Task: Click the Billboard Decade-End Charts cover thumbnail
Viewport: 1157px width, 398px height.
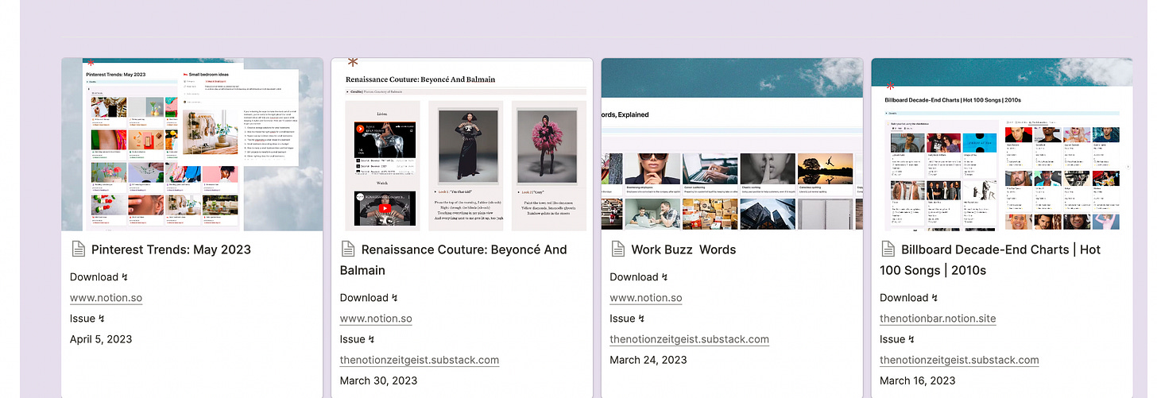Action: coord(1002,145)
